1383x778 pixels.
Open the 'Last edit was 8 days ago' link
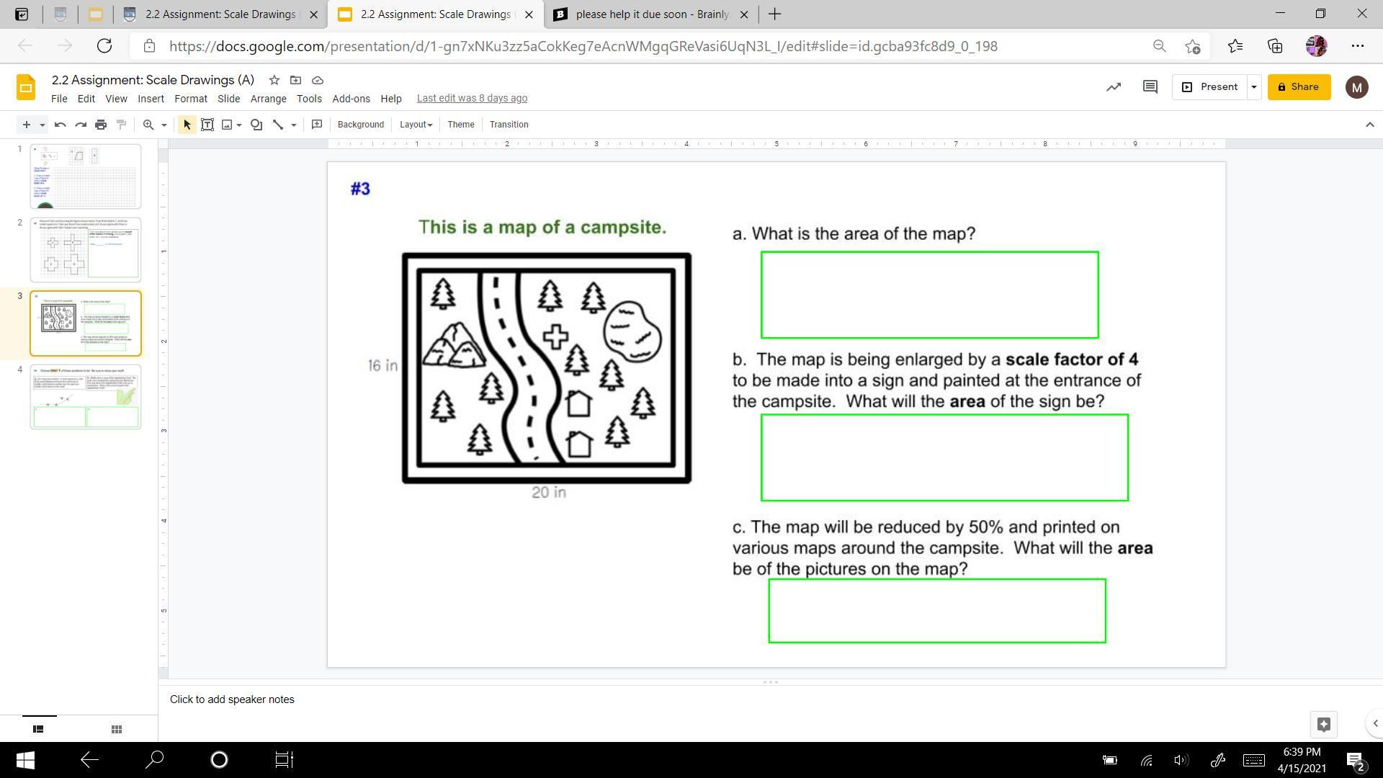(x=472, y=99)
